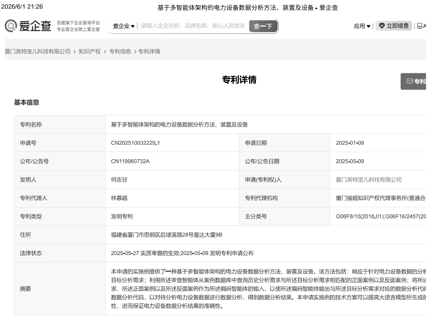Click classification G06F8/10(2018.01)
Screen dimensions: 438x318
click(360, 217)
